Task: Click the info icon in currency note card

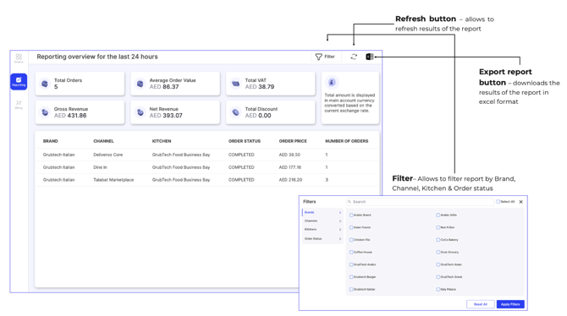Action: click(332, 82)
